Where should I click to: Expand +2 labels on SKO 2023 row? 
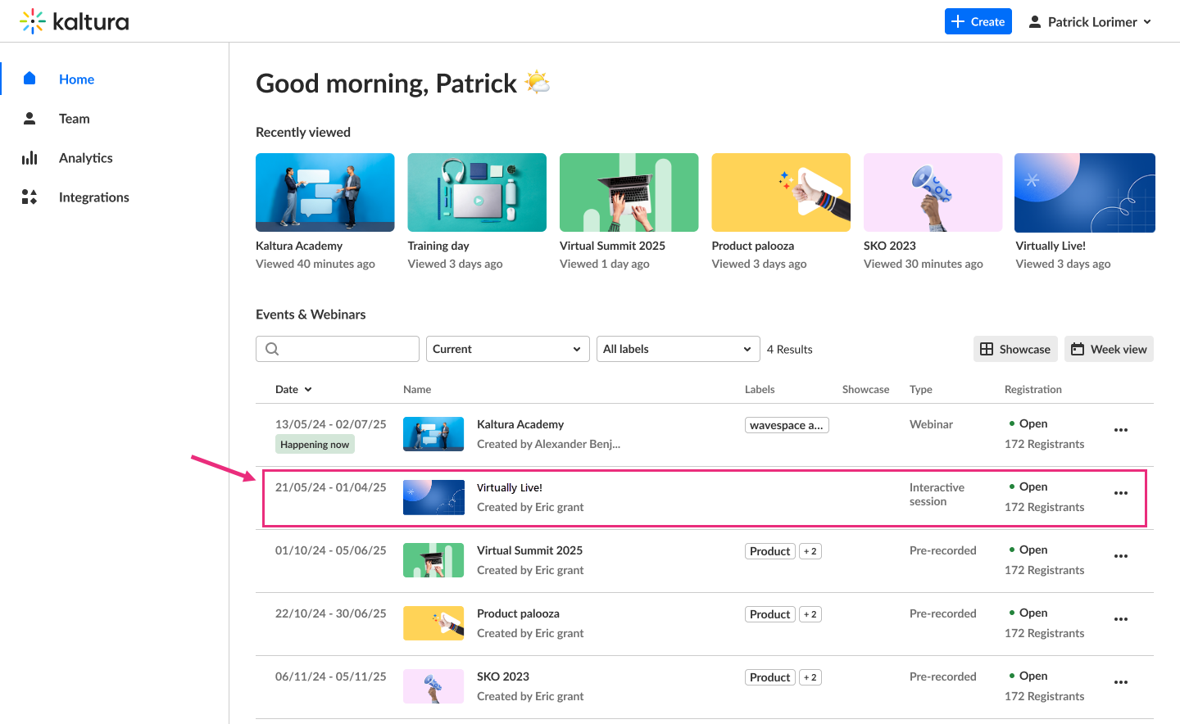click(x=810, y=677)
